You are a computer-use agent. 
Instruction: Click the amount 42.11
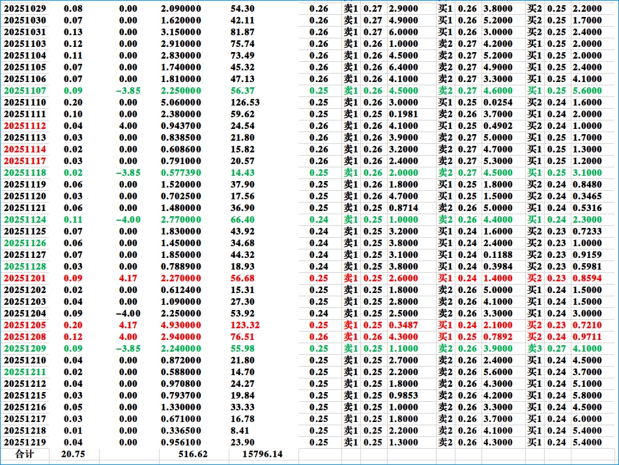click(x=242, y=21)
